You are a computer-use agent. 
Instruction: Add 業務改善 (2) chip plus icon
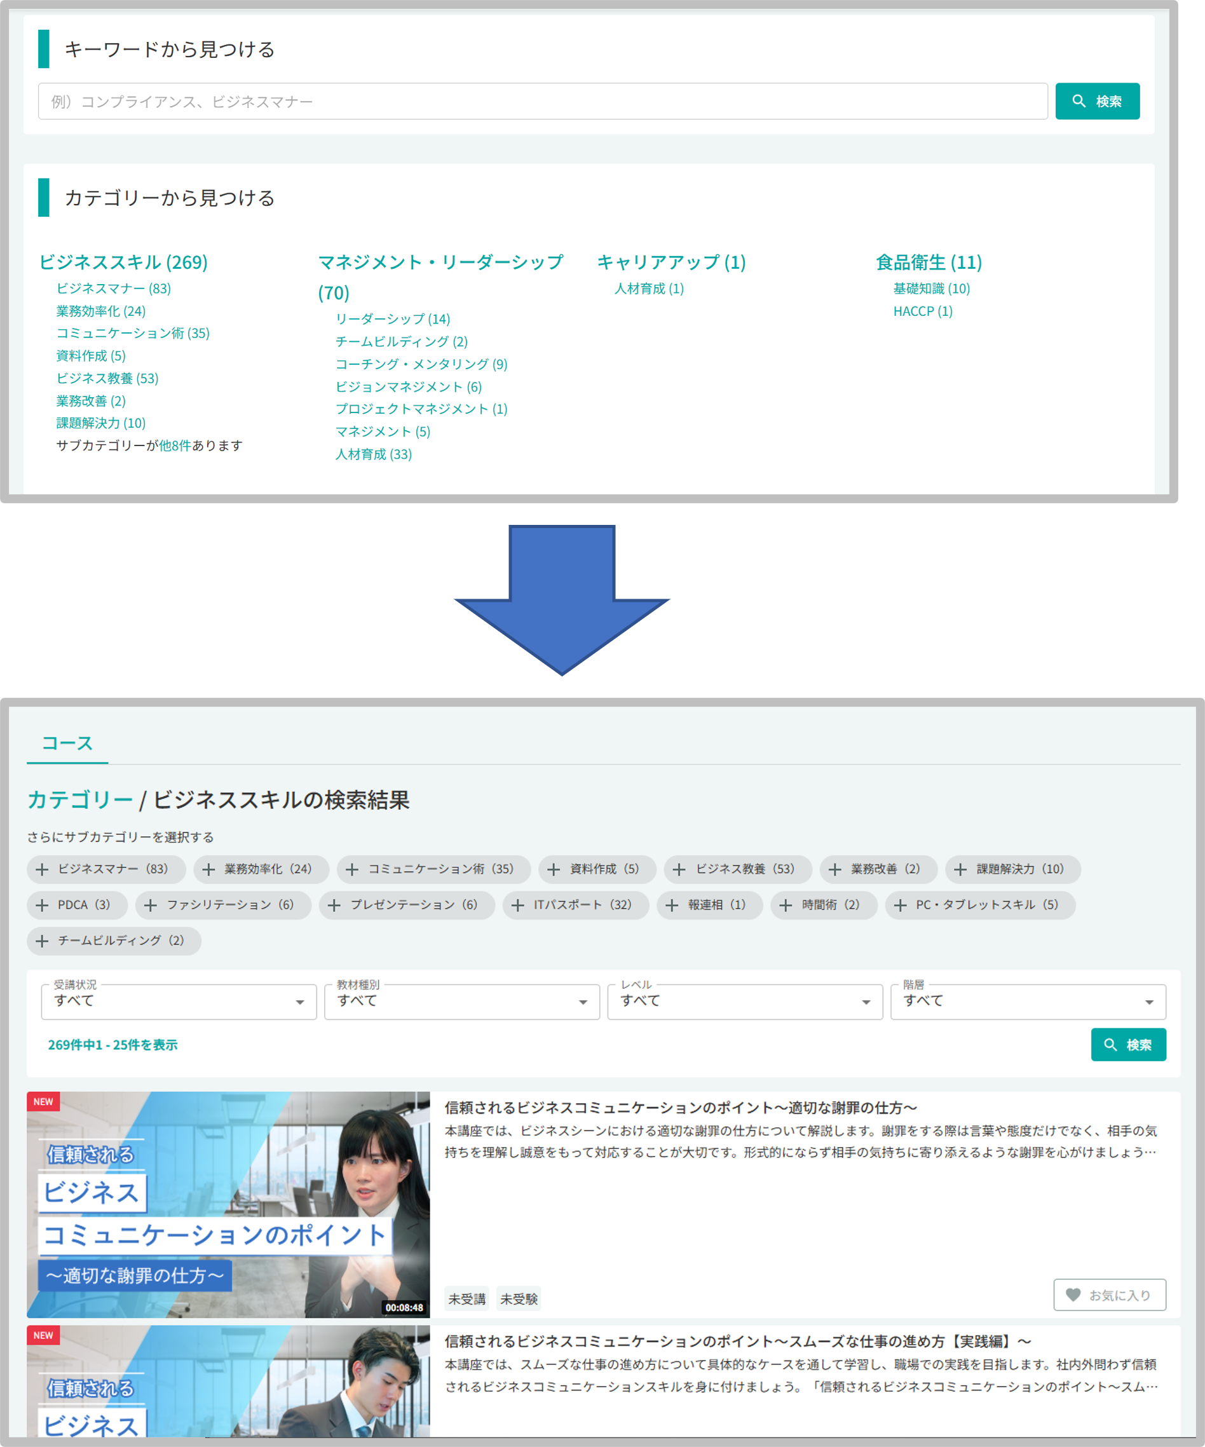pos(835,869)
